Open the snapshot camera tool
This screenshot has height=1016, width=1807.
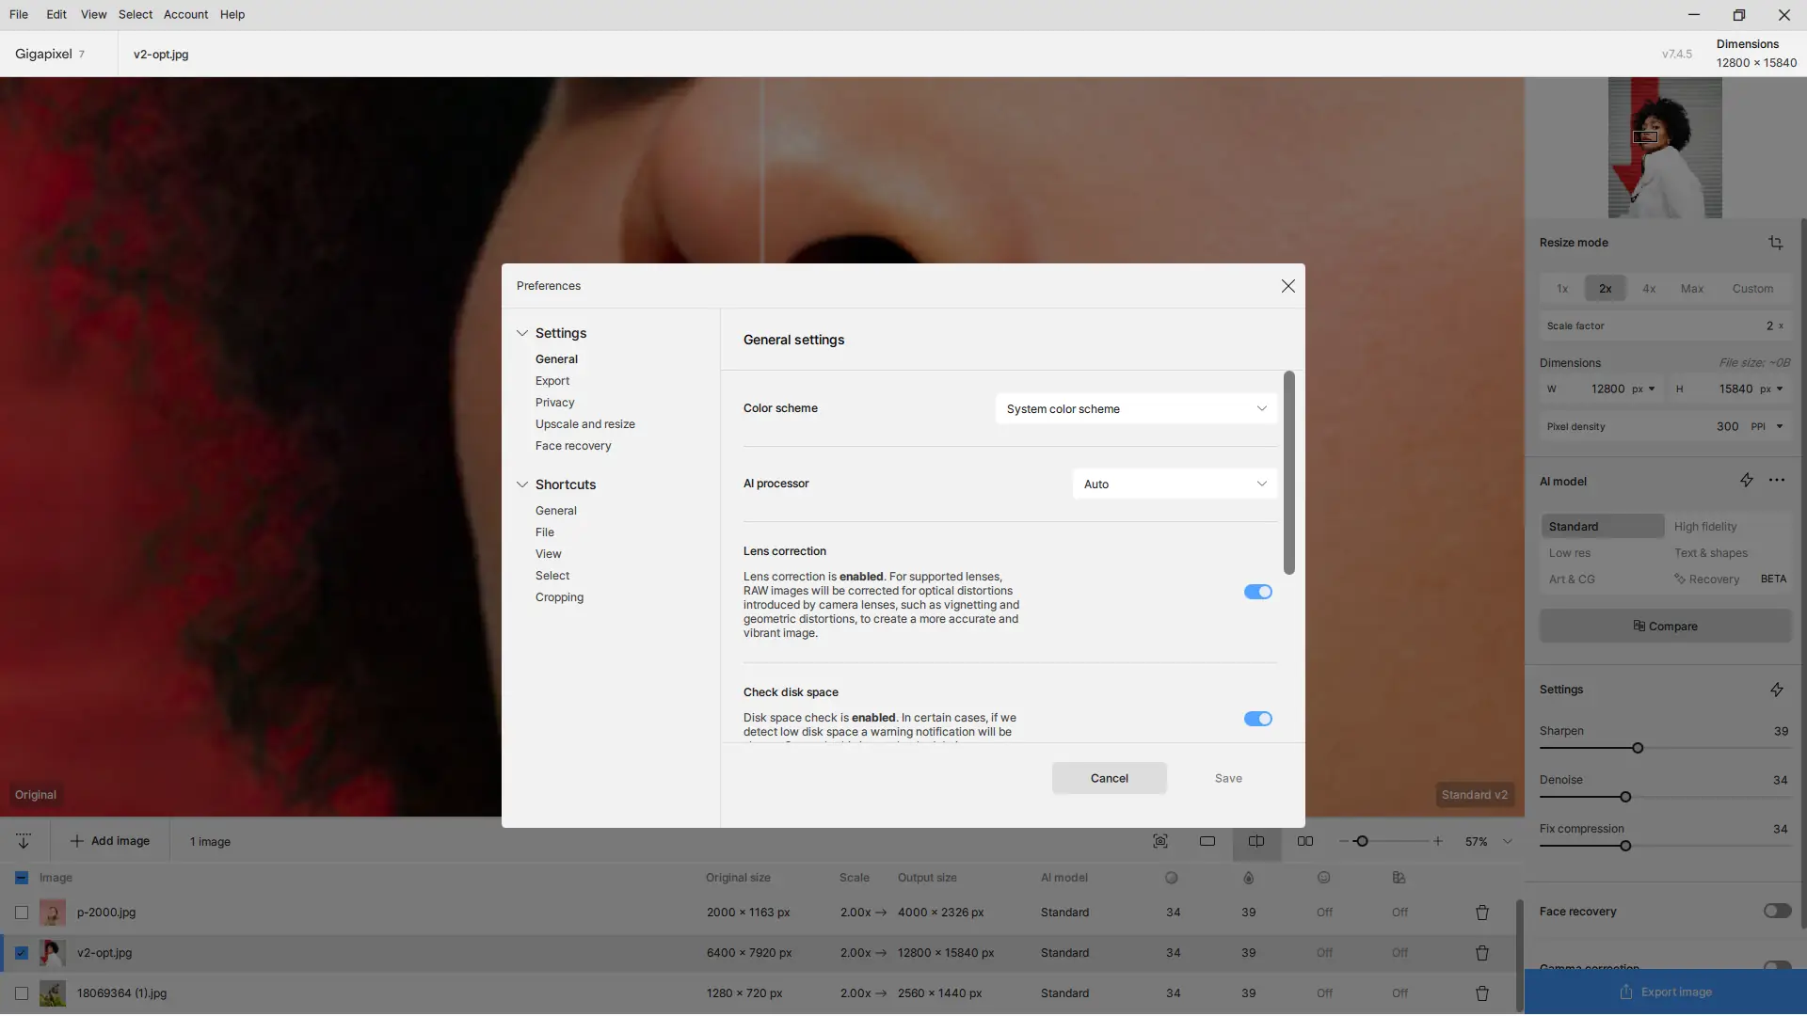click(1161, 841)
